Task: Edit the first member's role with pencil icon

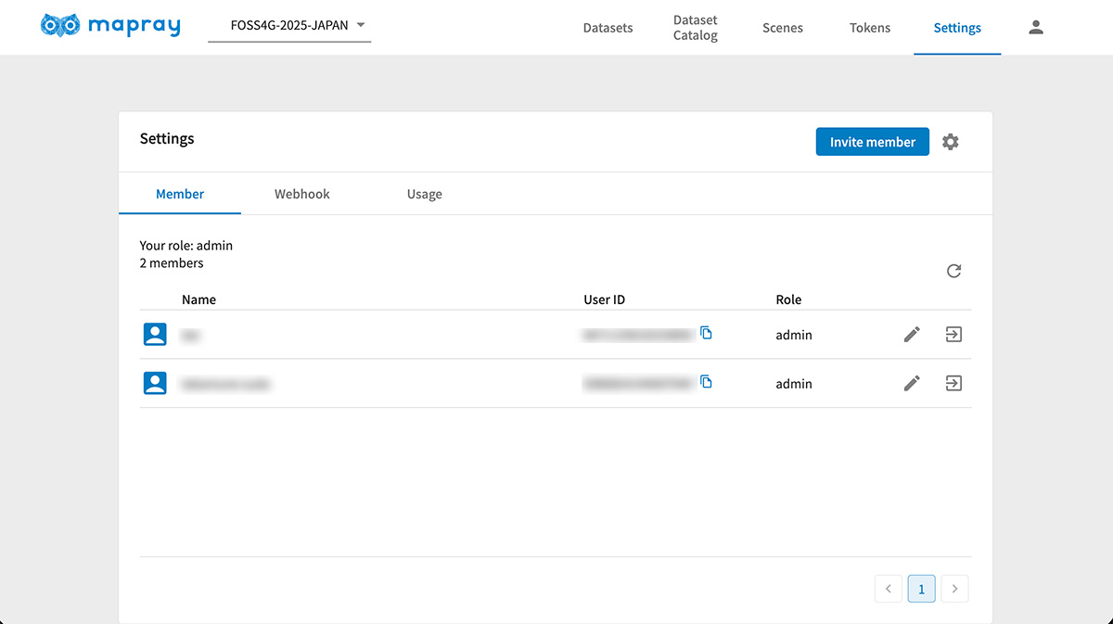Action: 912,335
